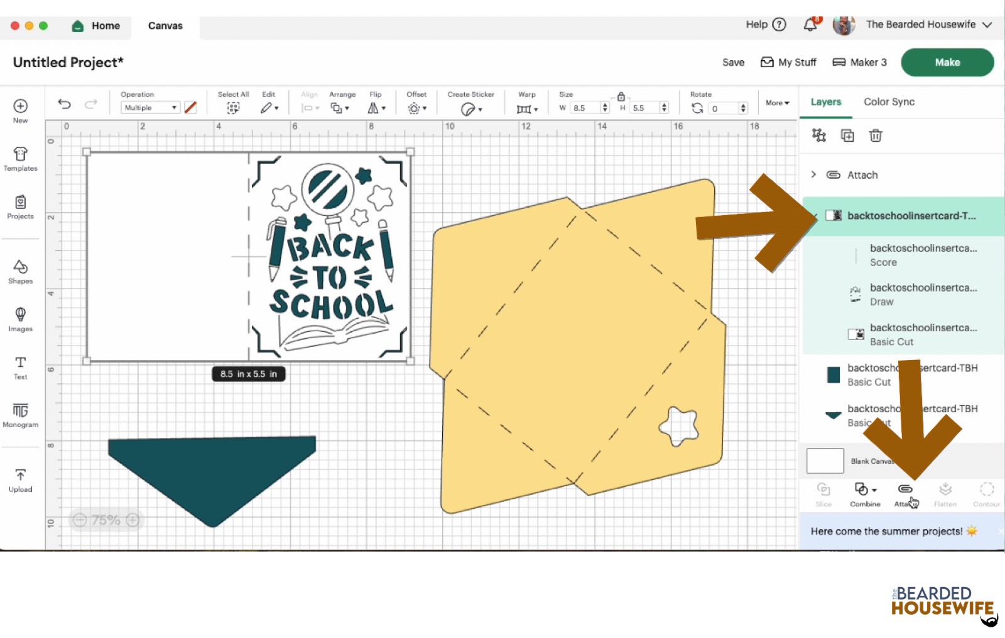1005x638 pixels.
Task: Toggle the size aspect ratio lock
Action: [621, 97]
